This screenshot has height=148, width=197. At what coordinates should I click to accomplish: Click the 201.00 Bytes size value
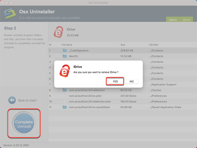coord(128,96)
